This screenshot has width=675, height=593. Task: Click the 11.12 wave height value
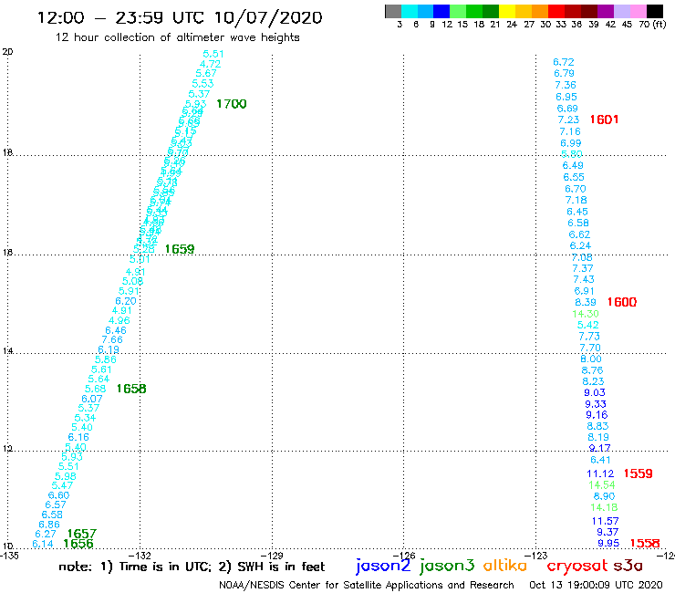point(600,473)
